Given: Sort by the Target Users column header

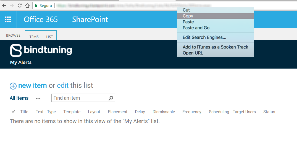Looking at the screenshot, I should click(x=244, y=112).
